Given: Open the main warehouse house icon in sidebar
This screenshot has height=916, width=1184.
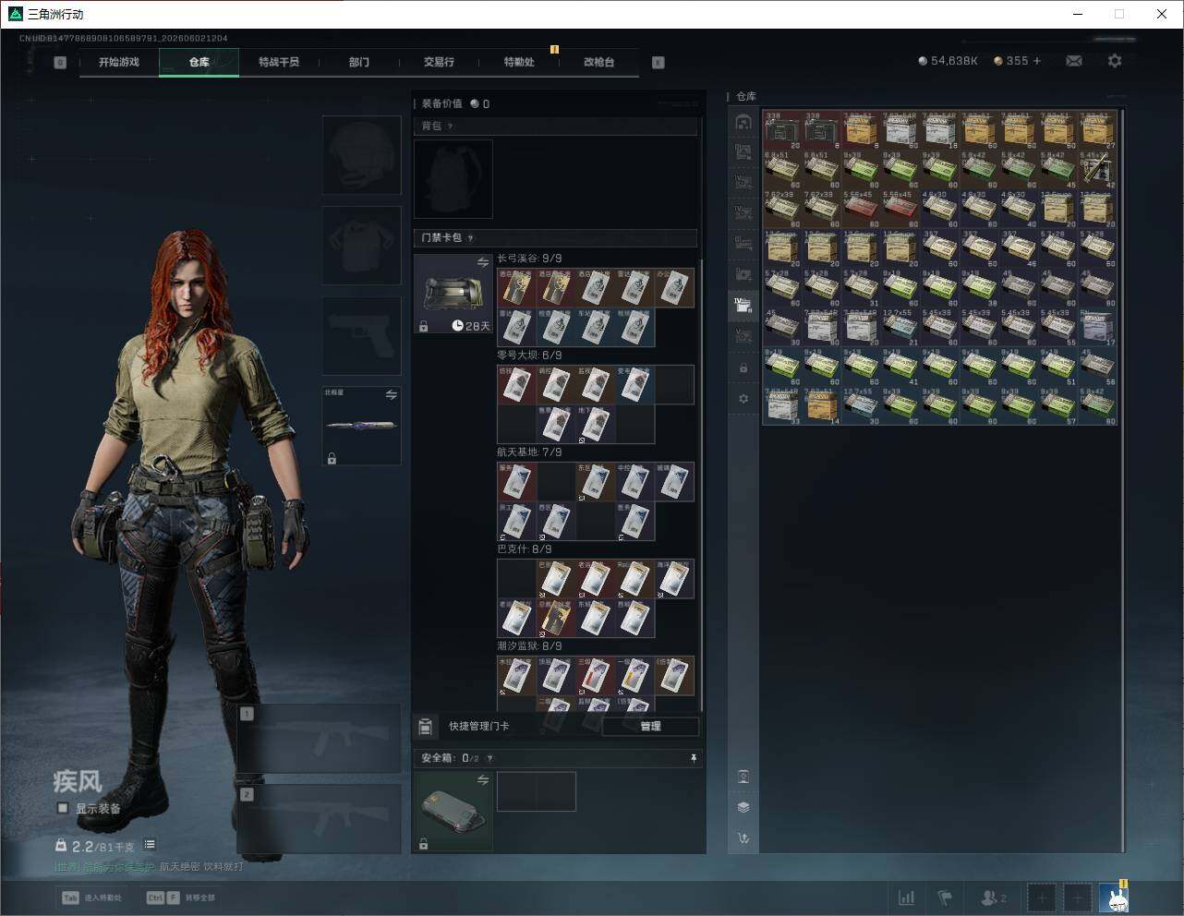Looking at the screenshot, I should 743,122.
